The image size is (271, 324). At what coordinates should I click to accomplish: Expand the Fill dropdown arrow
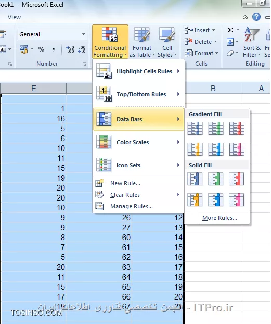(x=237, y=42)
